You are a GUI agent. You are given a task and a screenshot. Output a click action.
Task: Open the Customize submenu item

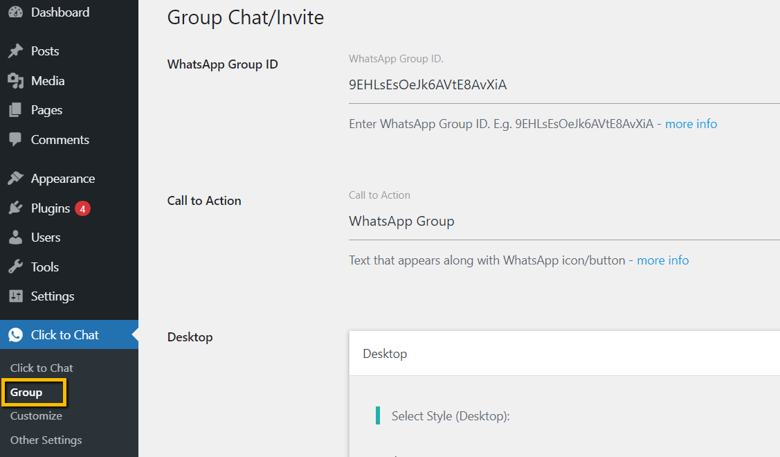36,415
